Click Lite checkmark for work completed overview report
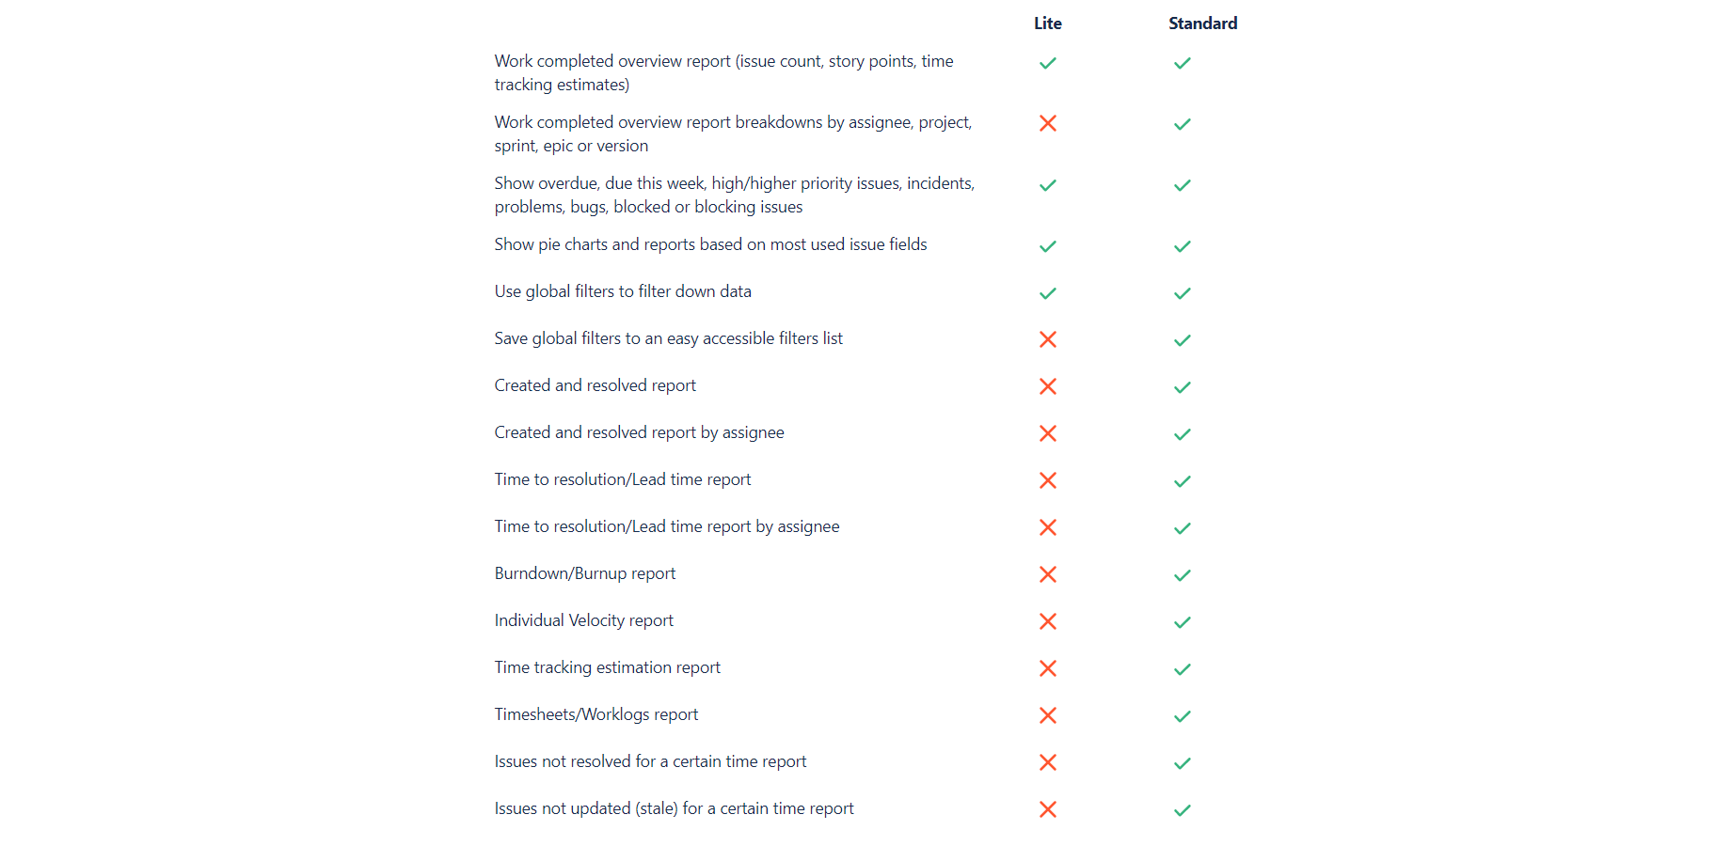The height and width of the screenshot is (846, 1731). point(1047,63)
